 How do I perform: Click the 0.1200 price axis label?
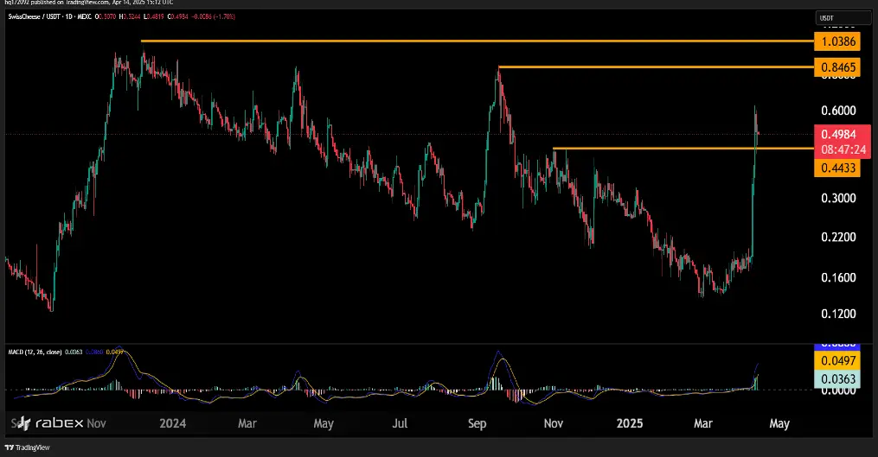[x=838, y=314]
